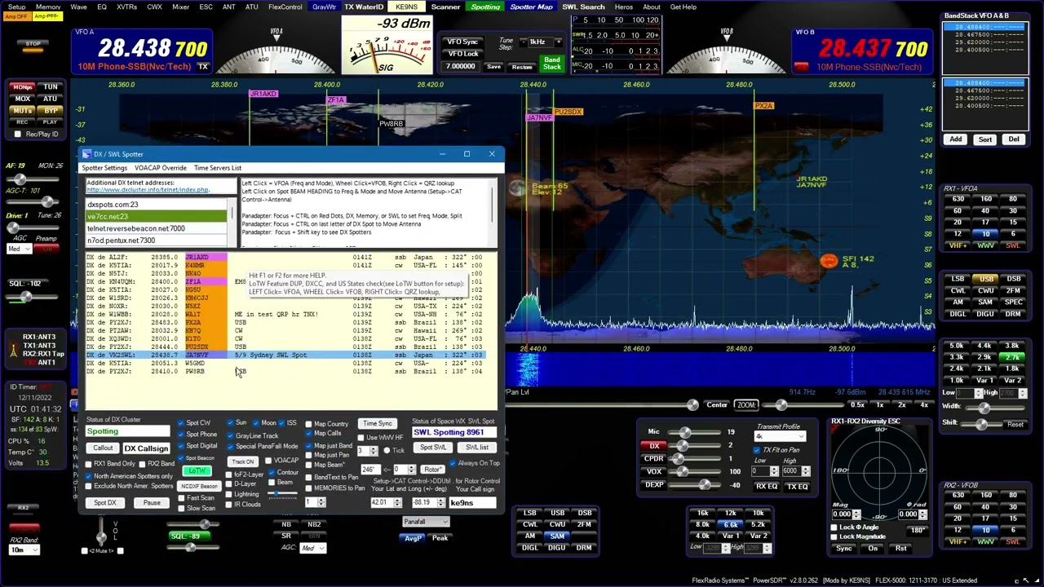Click the green LoTW button
The image size is (1044, 587).
point(198,471)
